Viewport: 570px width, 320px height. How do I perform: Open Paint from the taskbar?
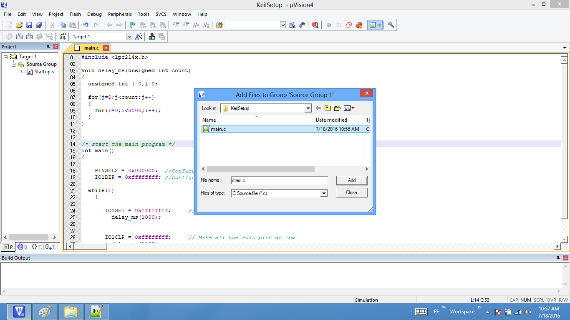[x=45, y=312]
